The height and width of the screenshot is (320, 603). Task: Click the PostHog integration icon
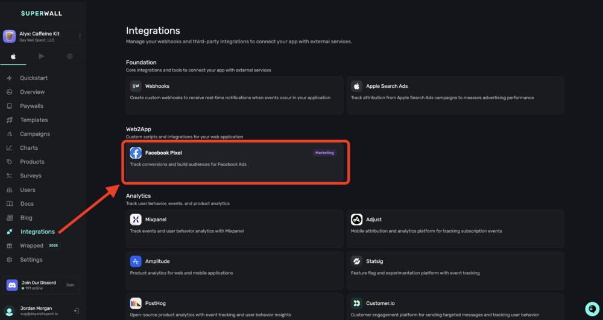point(136,303)
